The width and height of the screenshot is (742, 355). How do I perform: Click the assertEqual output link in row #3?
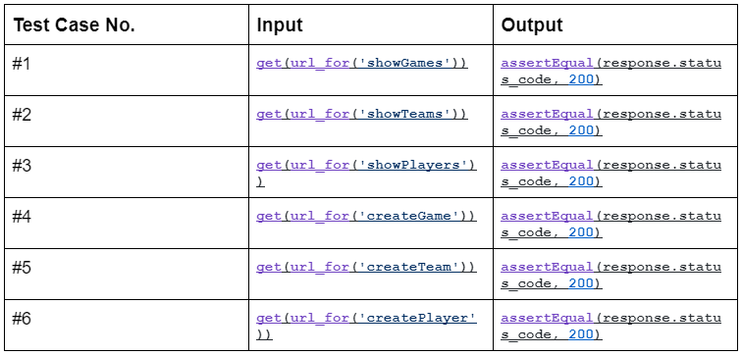click(x=610, y=173)
